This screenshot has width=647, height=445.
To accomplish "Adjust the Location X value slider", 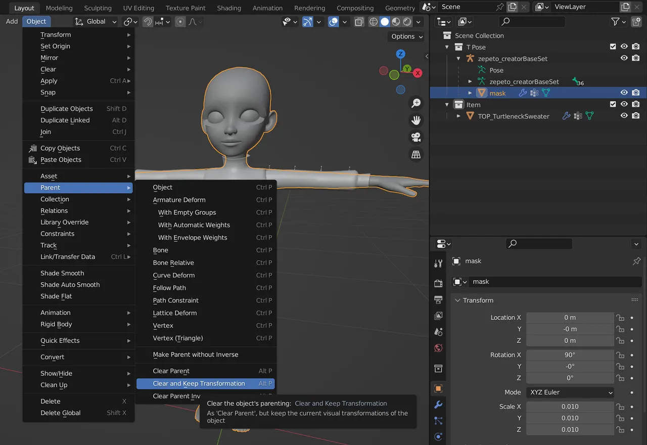I will pyautogui.click(x=570, y=317).
